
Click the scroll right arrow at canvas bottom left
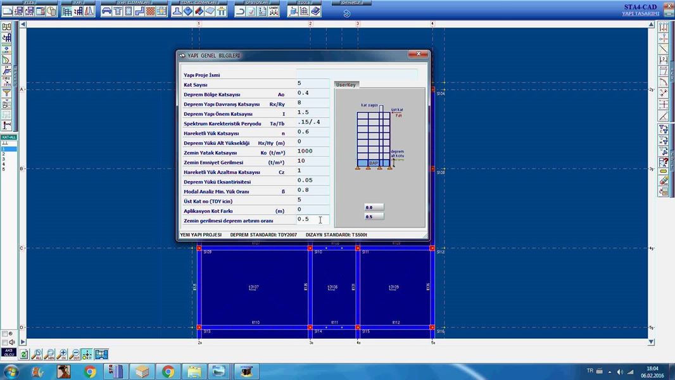tap(23, 342)
